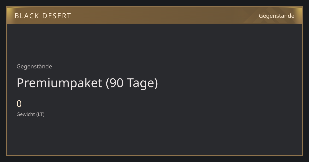Select the Gewicht (LT) label
Viewport: 309px width, 162px height.
(x=31, y=114)
